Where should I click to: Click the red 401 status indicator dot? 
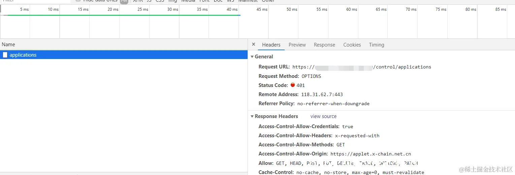(293, 85)
